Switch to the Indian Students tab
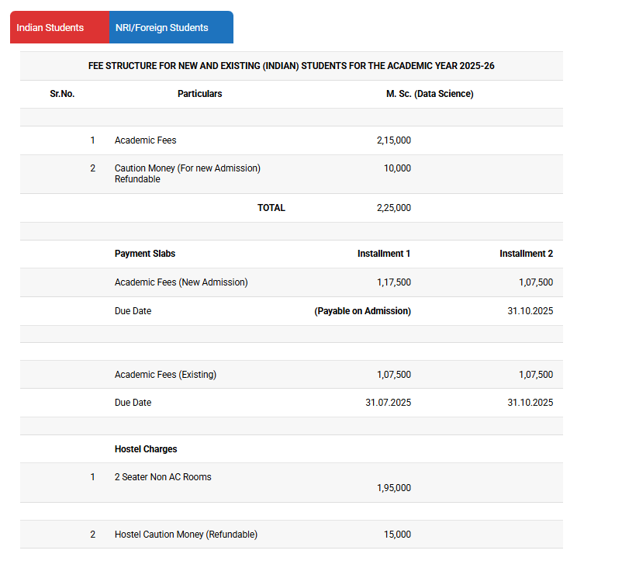This screenshot has width=622, height=578. click(x=50, y=28)
